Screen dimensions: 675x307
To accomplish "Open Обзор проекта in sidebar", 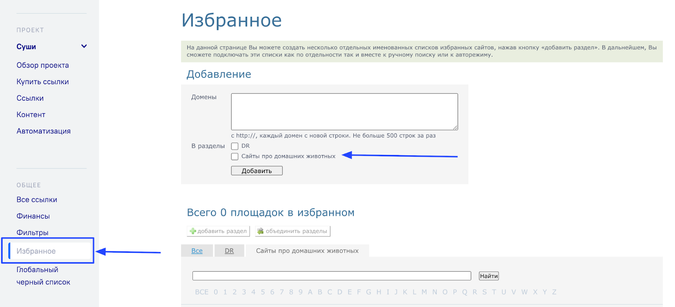I will (x=43, y=65).
